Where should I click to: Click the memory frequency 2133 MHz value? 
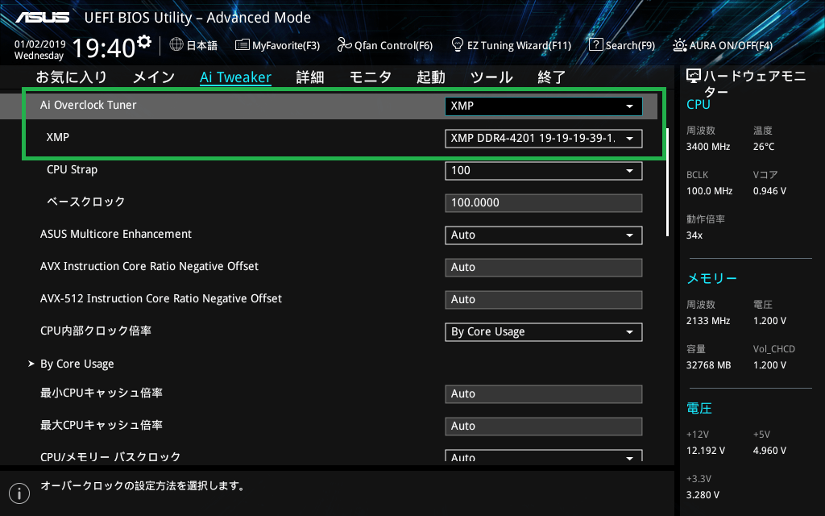tap(707, 321)
